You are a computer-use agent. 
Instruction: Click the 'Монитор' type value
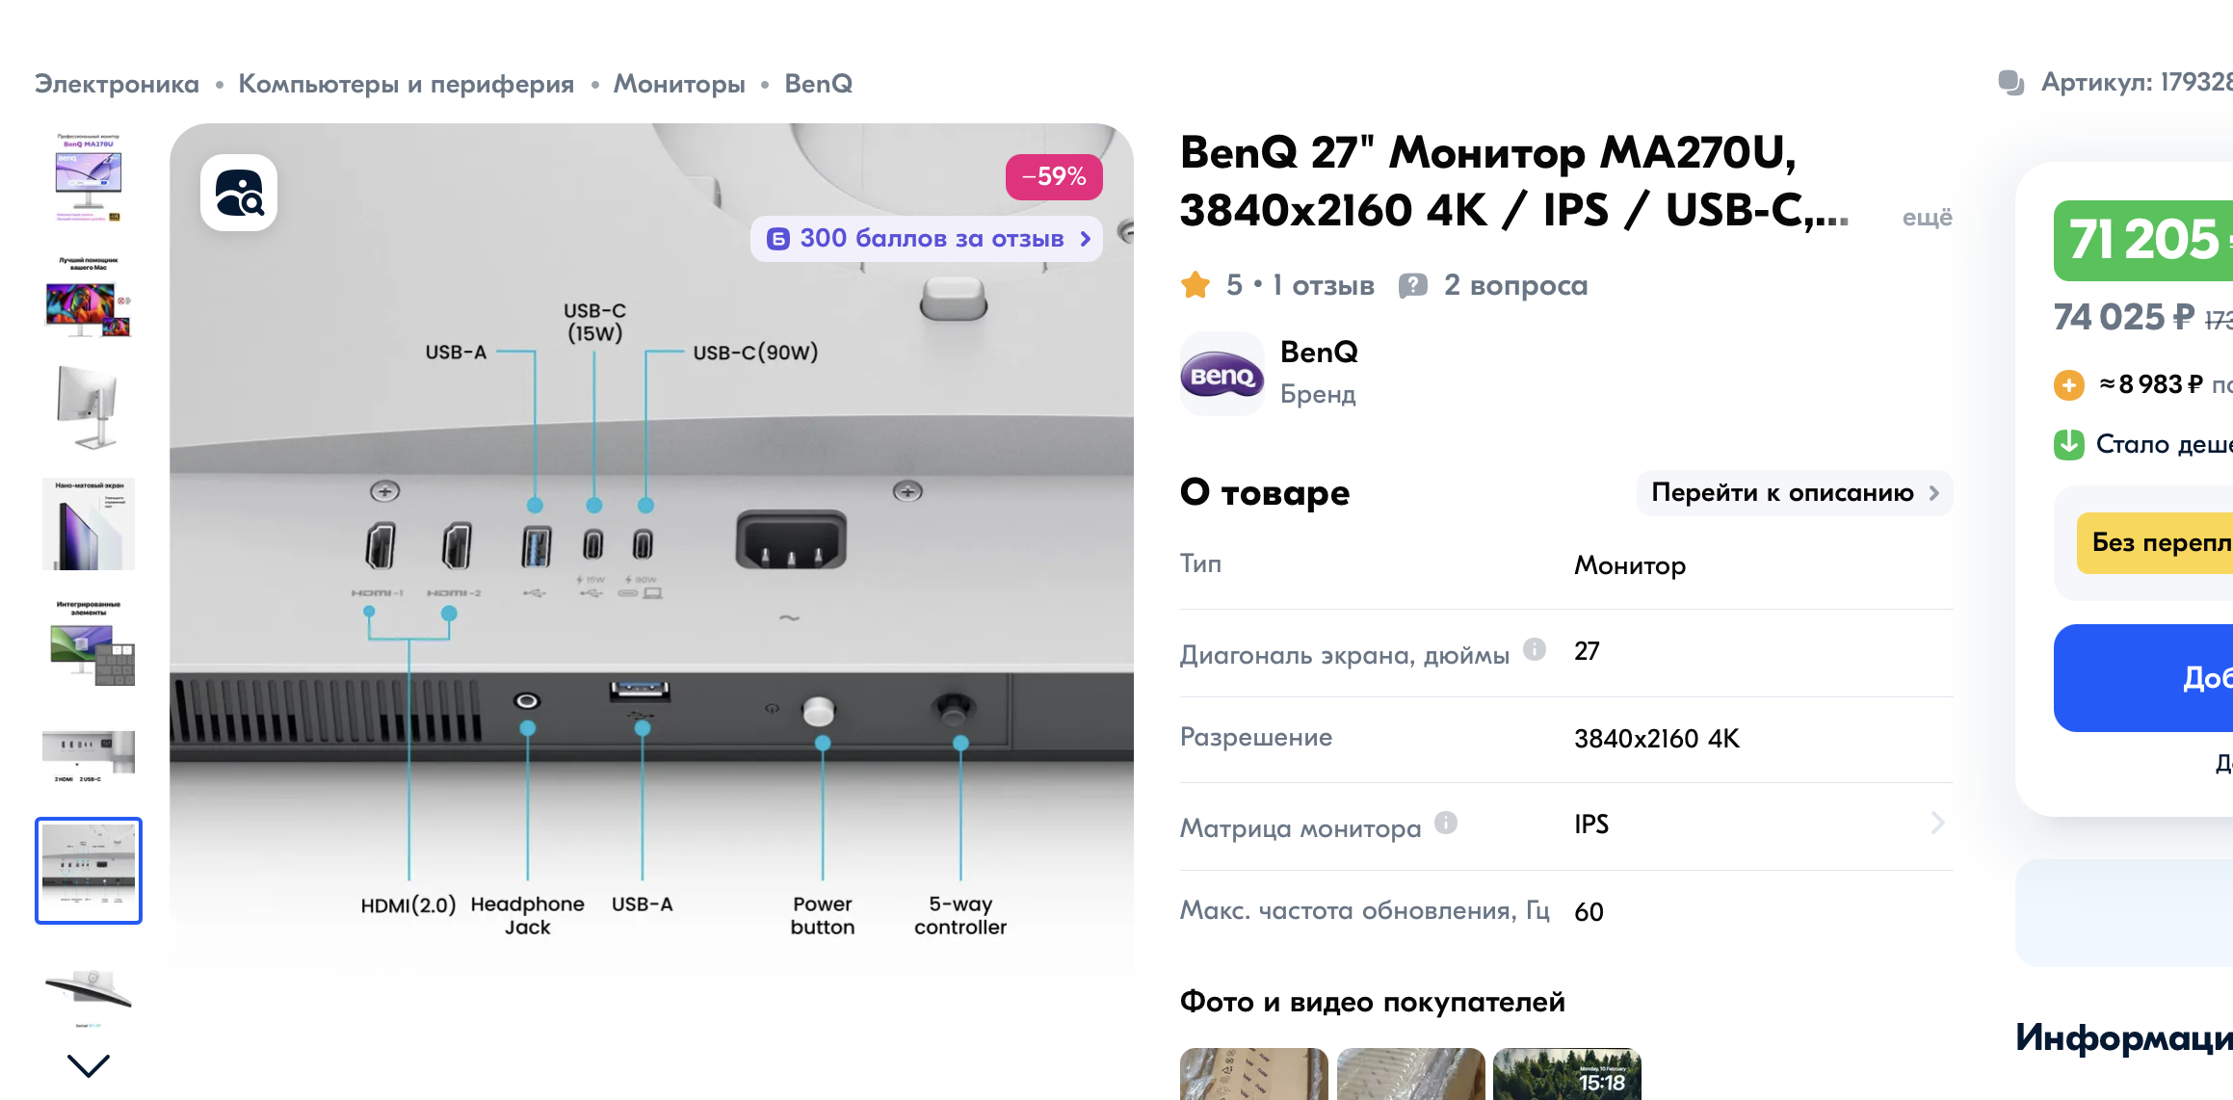click(1630, 565)
